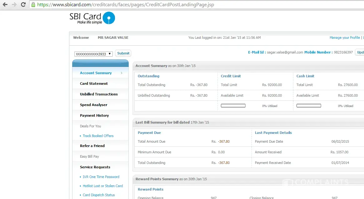Select the email address sagar.valse@gmail.com

coord(285,52)
